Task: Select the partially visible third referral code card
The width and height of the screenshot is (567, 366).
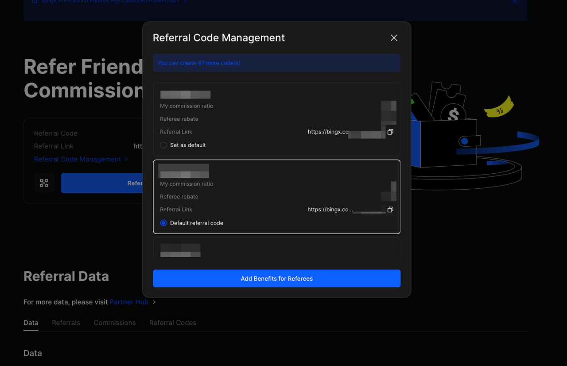Action: pyautogui.click(x=276, y=249)
